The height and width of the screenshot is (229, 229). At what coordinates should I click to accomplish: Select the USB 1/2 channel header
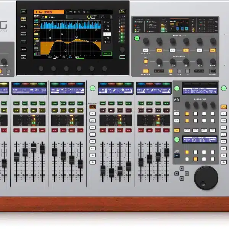49,12
